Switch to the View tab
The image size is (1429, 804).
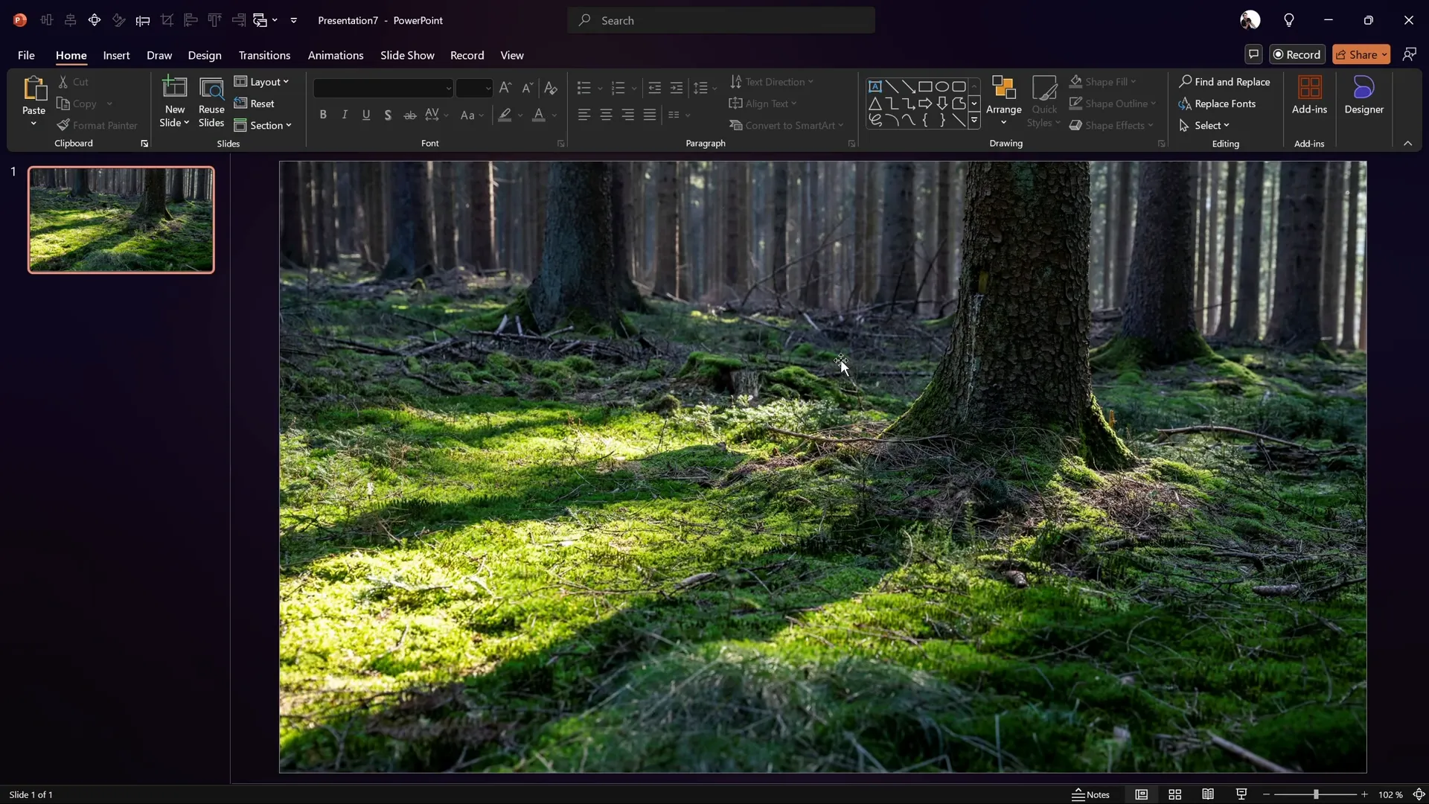pyautogui.click(x=512, y=55)
